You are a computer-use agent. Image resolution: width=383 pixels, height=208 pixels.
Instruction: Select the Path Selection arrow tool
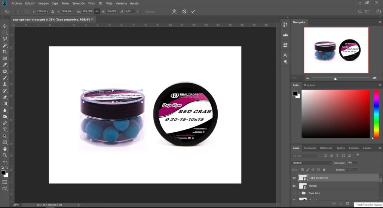pyautogui.click(x=4, y=136)
